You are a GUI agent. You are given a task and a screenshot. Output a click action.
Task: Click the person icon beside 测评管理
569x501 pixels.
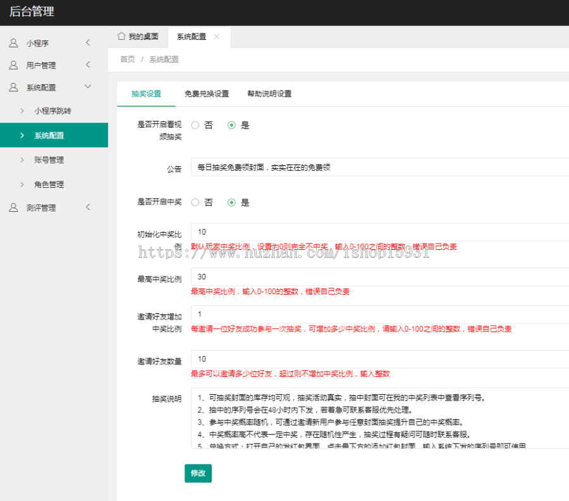13,207
